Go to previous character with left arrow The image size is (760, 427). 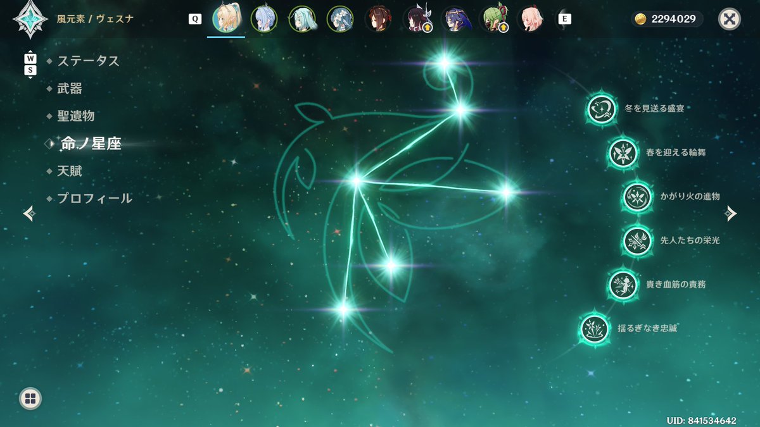point(28,214)
